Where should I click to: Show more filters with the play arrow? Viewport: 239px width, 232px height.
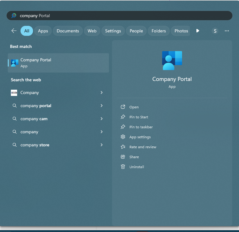point(198,31)
